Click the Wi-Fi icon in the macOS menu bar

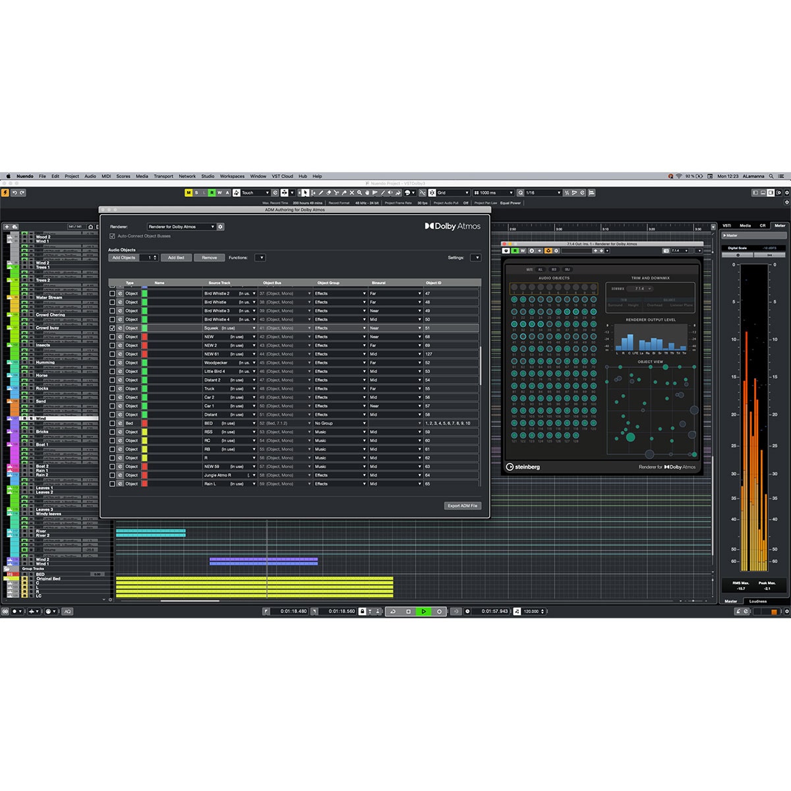tap(678, 176)
